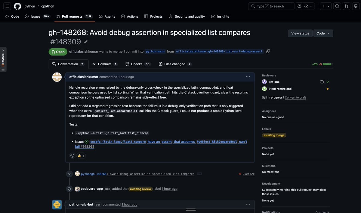Go to the cpython repository link
Image resolution: width=361 pixels, height=213 pixels.
pos(48,6)
